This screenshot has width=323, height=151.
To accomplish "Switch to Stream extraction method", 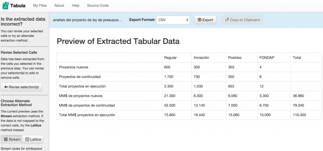I will [12, 139].
